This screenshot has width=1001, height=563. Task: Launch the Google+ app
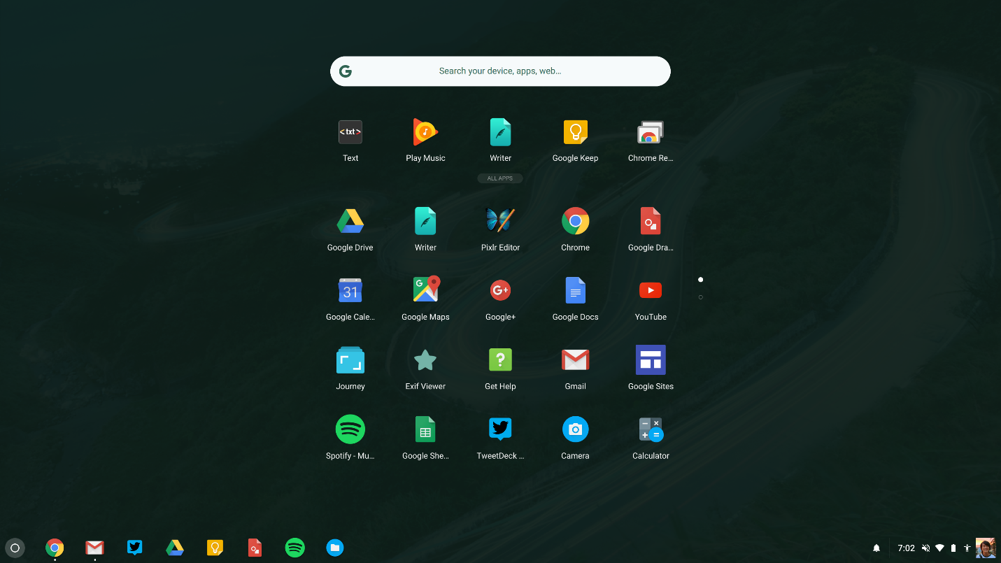tap(500, 290)
